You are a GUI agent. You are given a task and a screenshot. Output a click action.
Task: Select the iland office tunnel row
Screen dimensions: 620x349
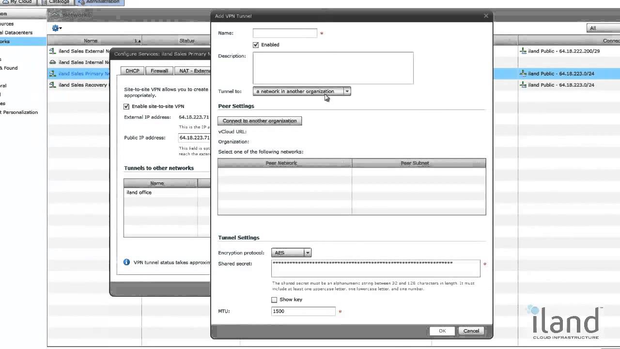[167, 192]
